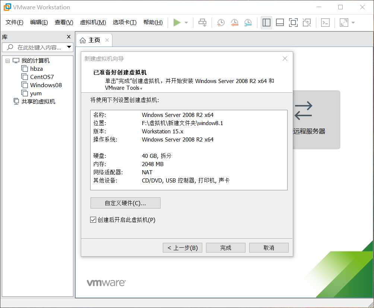Click the hbza VM icon
Image resolution: width=374 pixels, height=308 pixels.
(25, 69)
